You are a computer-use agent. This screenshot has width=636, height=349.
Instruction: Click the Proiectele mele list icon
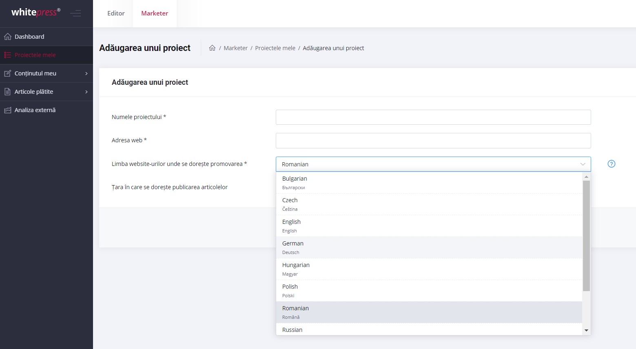7,55
